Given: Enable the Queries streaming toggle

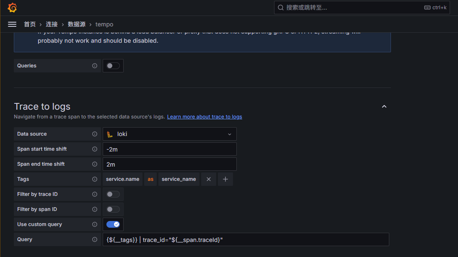Looking at the screenshot, I should [x=113, y=66].
